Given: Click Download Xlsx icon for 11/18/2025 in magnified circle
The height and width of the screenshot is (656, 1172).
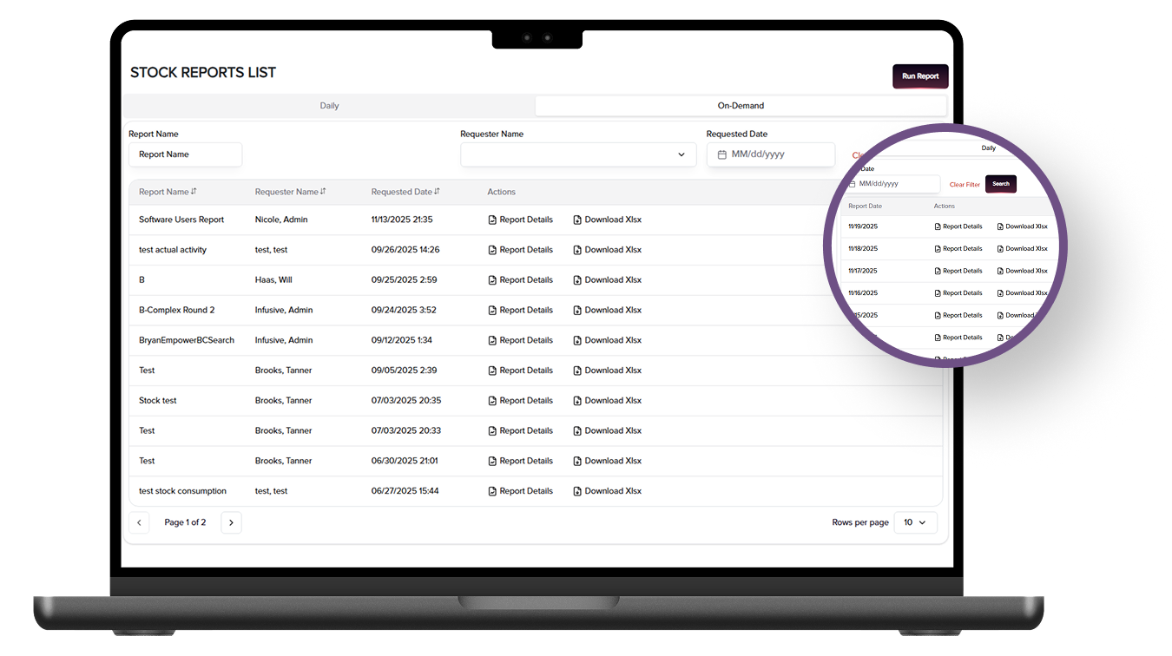Looking at the screenshot, I should 1000,249.
